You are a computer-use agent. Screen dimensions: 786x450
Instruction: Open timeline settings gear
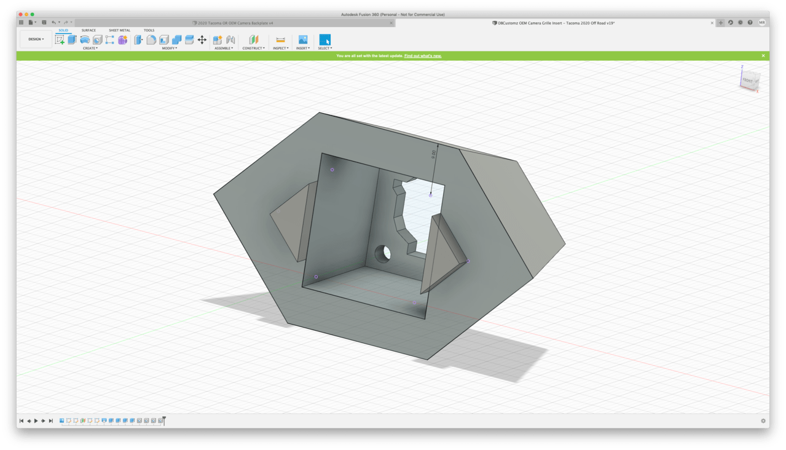tap(763, 421)
